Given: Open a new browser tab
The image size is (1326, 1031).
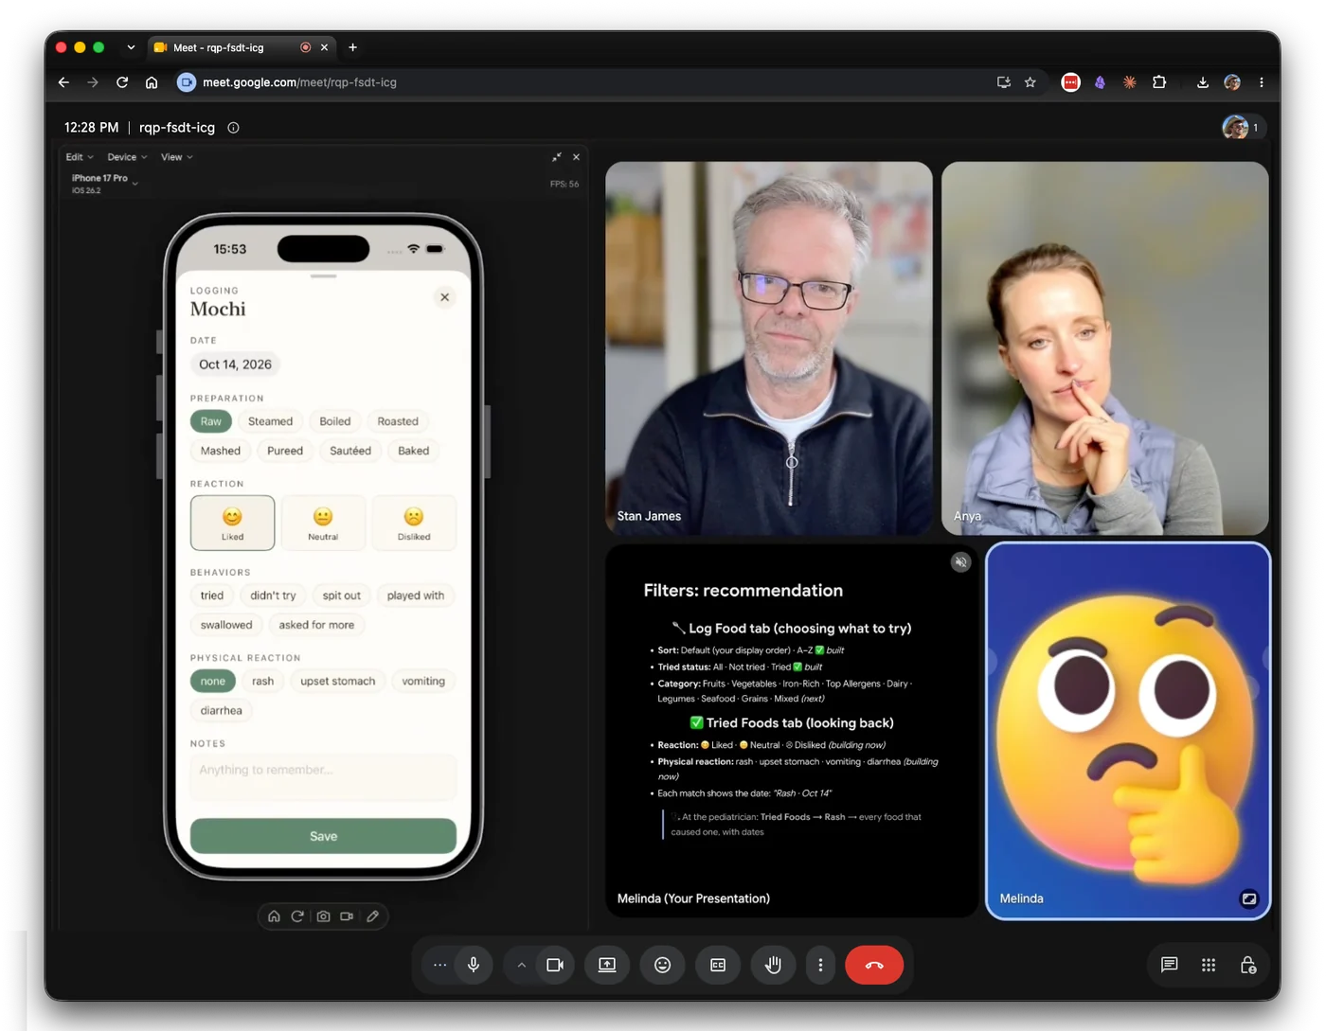Looking at the screenshot, I should (x=352, y=47).
